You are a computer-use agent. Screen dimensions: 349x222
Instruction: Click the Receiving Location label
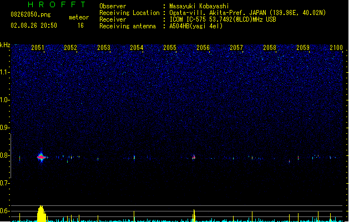click(x=129, y=13)
